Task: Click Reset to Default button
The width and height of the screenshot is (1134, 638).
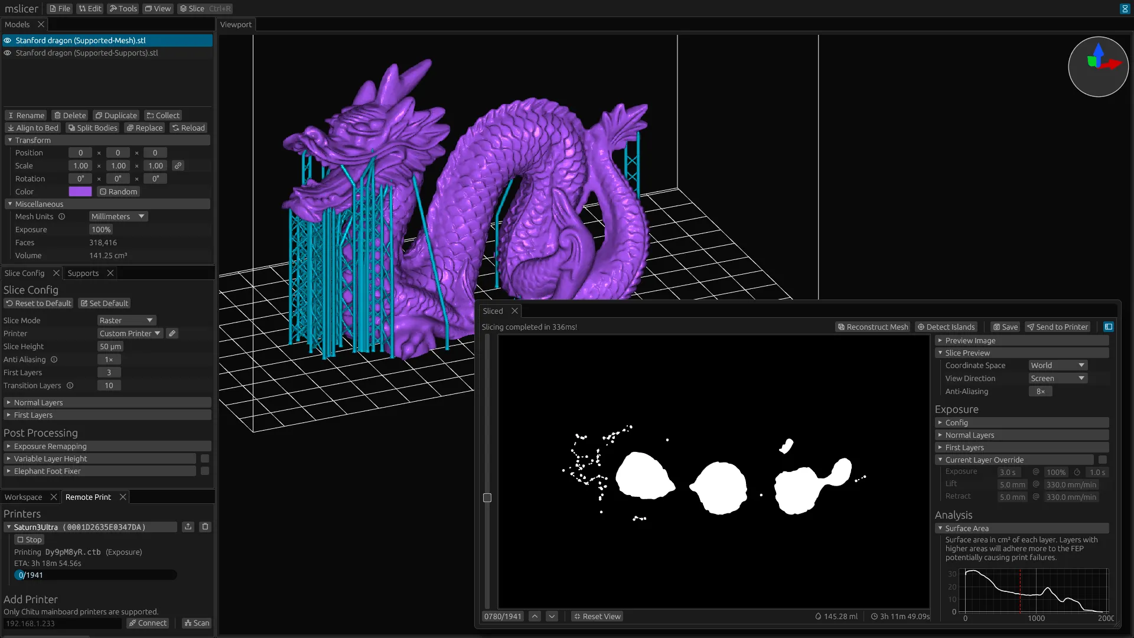Action: pos(38,304)
